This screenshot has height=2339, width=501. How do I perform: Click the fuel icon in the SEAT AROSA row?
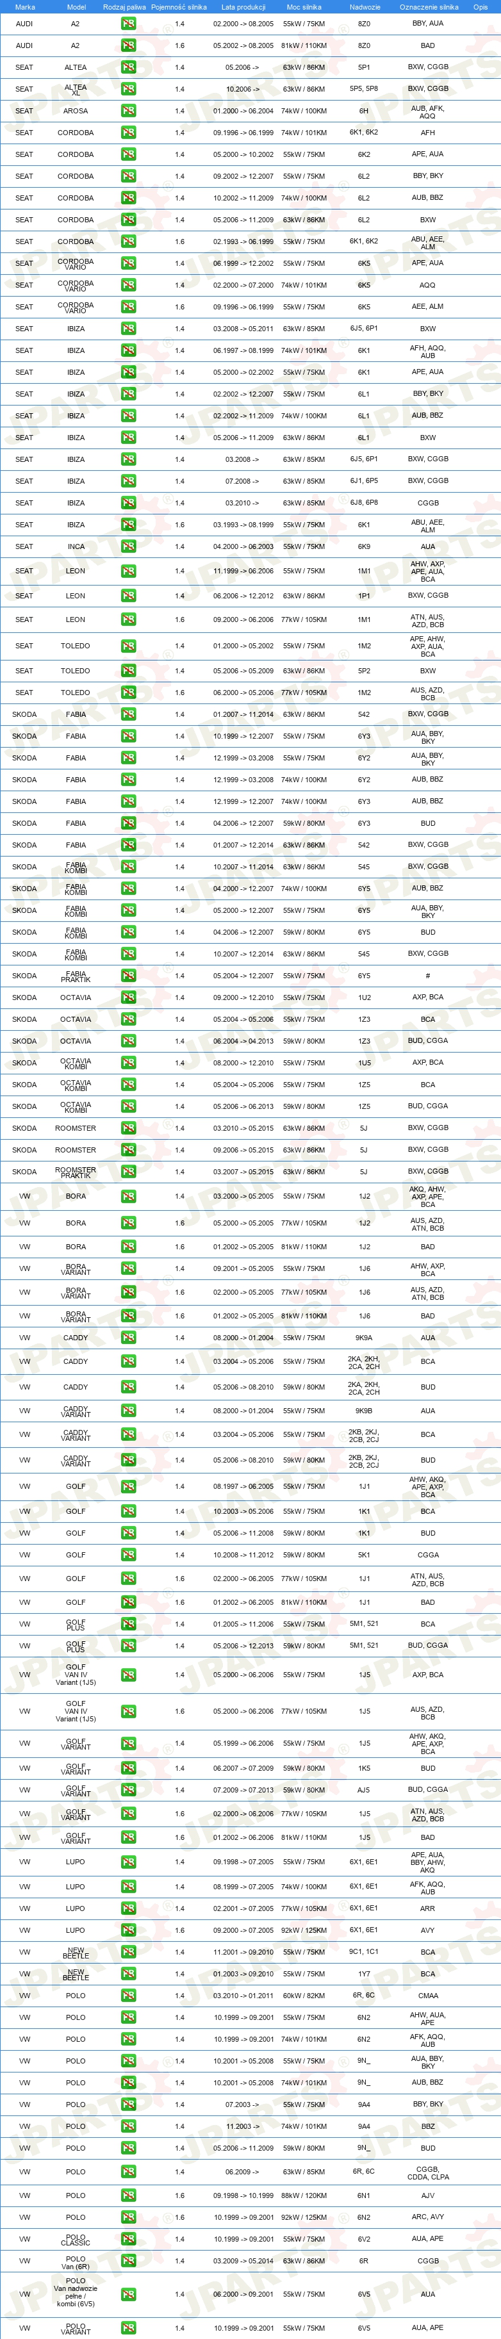(128, 111)
